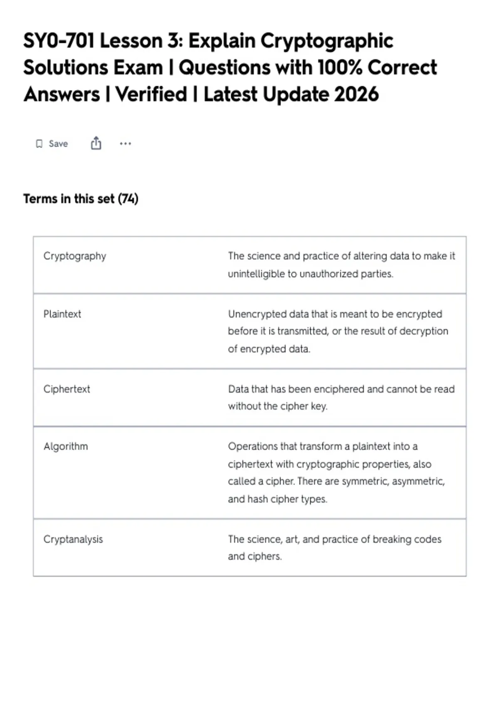Click the Cryptanalysis row card

pos(249,548)
